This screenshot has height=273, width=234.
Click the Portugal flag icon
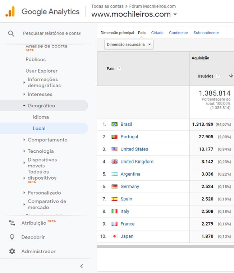(x=114, y=136)
